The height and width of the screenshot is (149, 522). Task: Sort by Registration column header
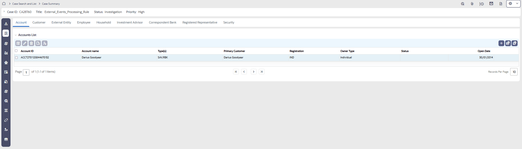click(297, 51)
